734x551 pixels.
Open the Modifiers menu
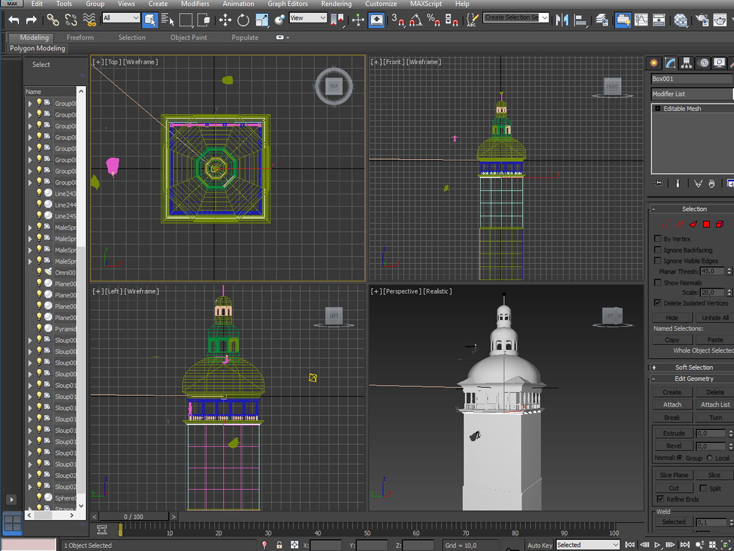pos(195,4)
